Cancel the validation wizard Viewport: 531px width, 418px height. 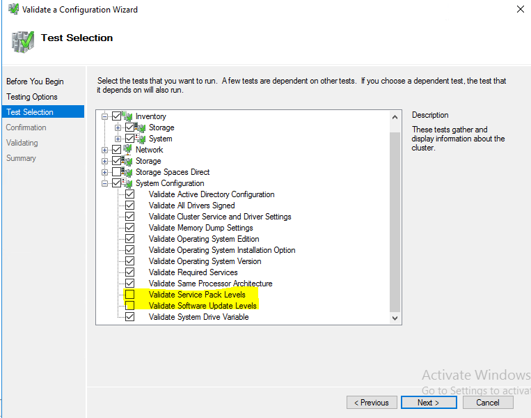click(x=488, y=403)
